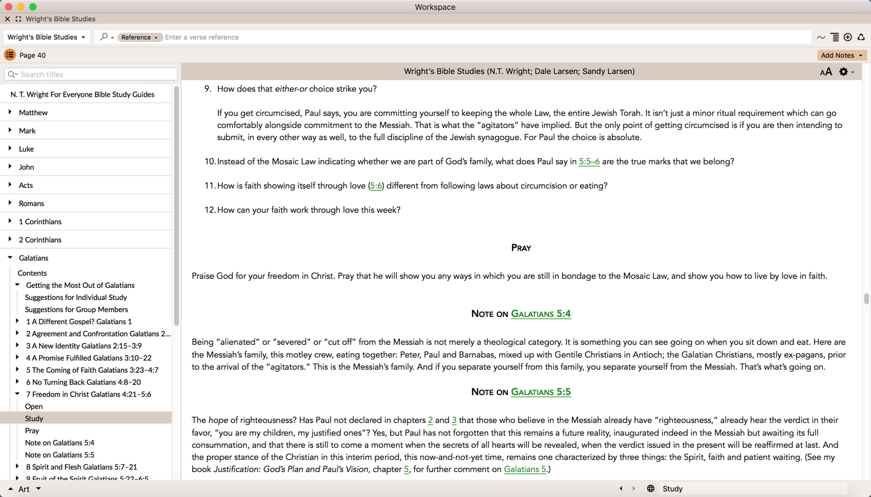The image size is (871, 497).
Task: Click the fullscreen brackets icon near the tab title
Action: 18,19
